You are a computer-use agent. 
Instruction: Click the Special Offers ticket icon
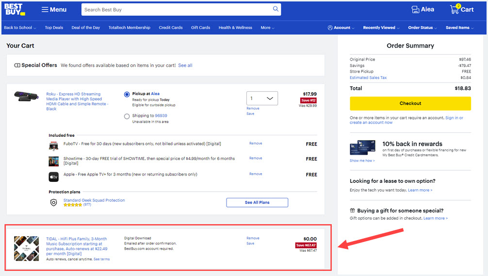tap(17, 65)
